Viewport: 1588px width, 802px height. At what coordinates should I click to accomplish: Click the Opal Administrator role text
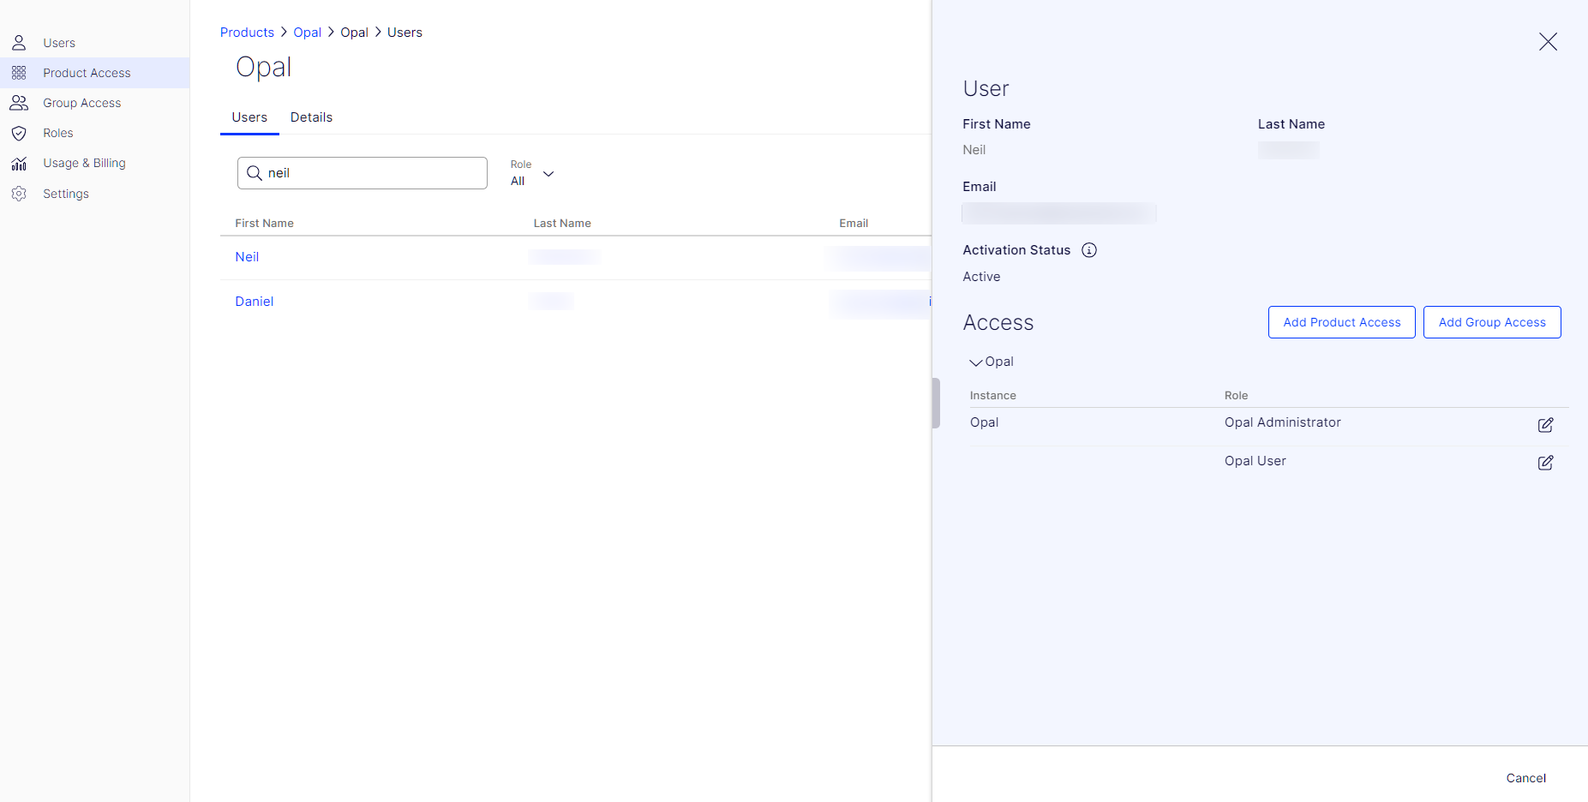point(1282,422)
